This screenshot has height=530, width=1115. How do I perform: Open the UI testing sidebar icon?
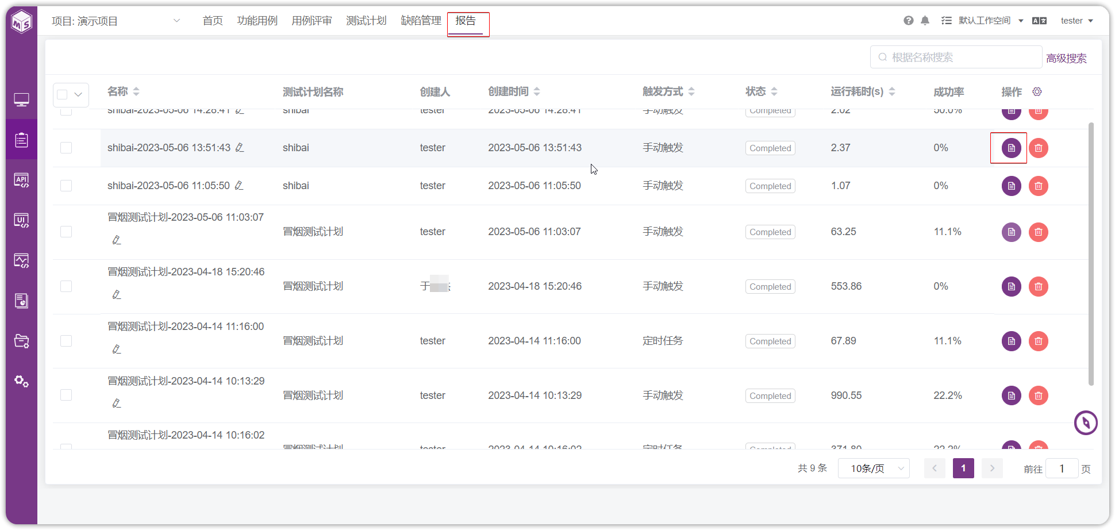(x=22, y=221)
